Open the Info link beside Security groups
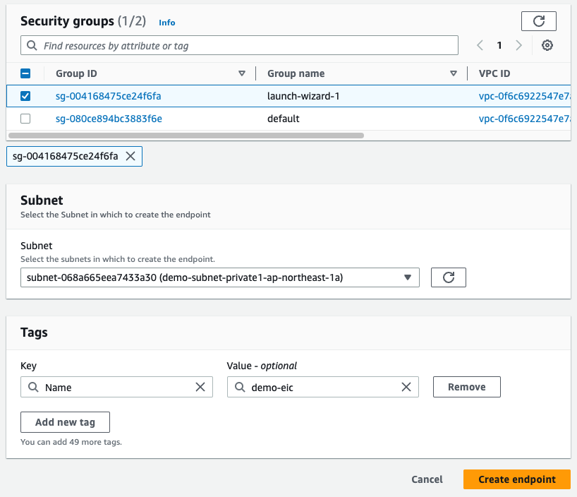 click(x=166, y=23)
